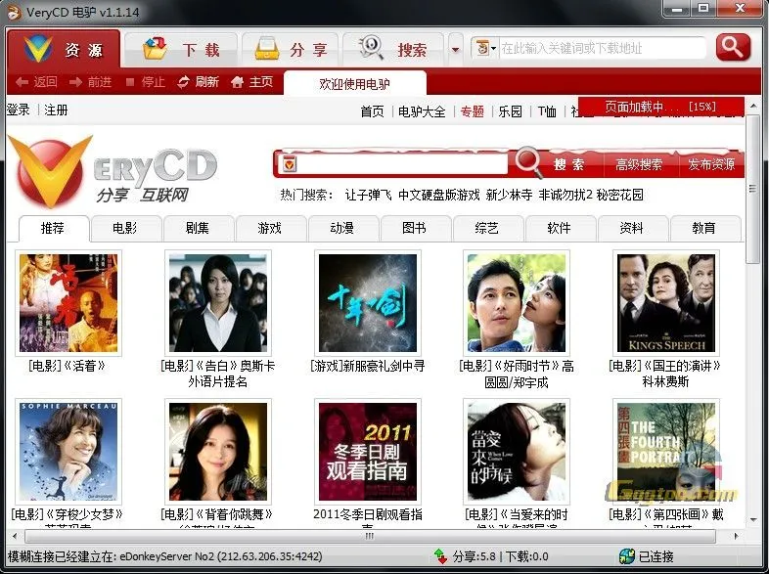Open 高级搜索 advanced search
This screenshot has width=769, height=574.
(639, 164)
